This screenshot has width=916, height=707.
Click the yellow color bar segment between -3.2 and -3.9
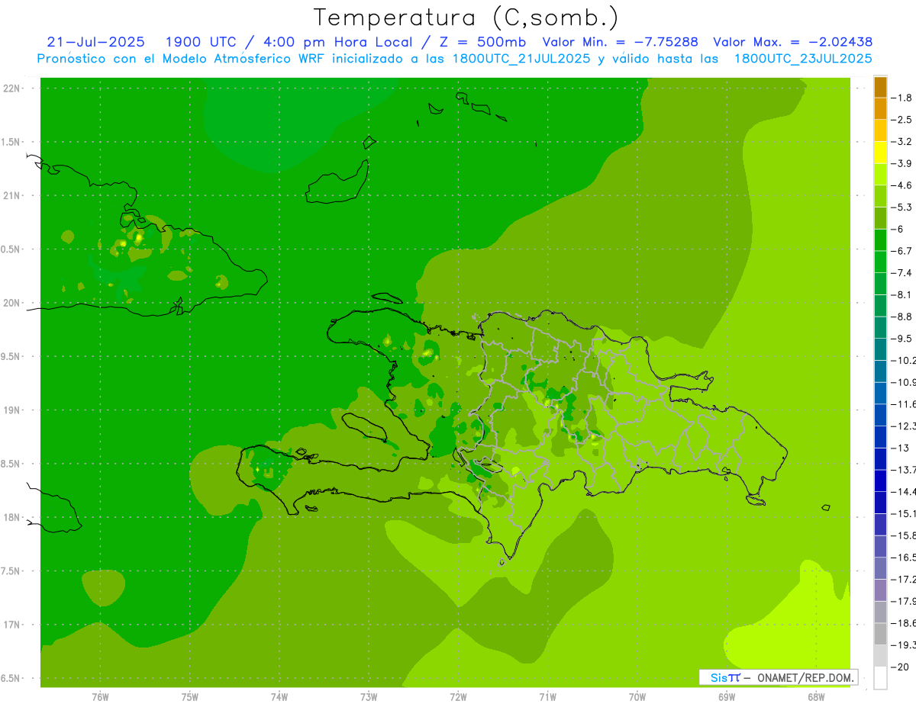click(x=880, y=153)
